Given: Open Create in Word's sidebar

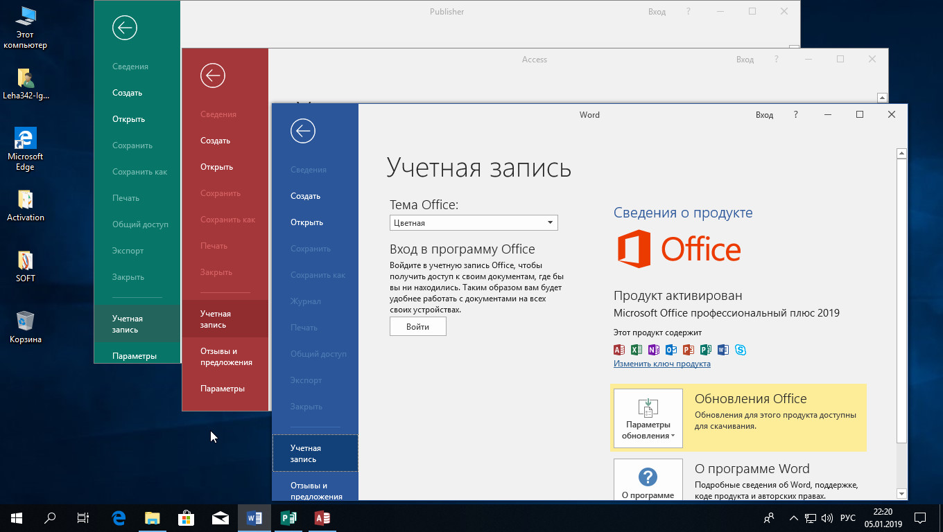Looking at the screenshot, I should click(305, 196).
